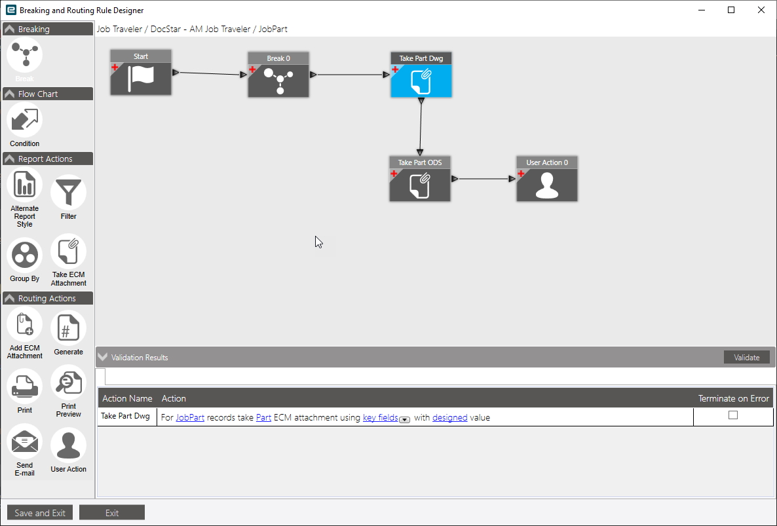Click the Validate button
777x526 pixels.
(747, 358)
